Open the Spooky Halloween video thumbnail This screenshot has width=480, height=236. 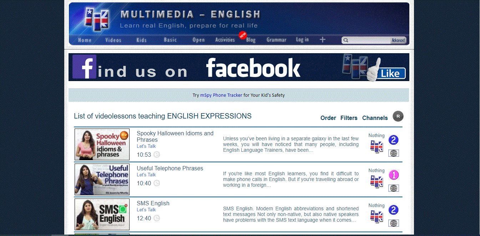[x=102, y=145]
